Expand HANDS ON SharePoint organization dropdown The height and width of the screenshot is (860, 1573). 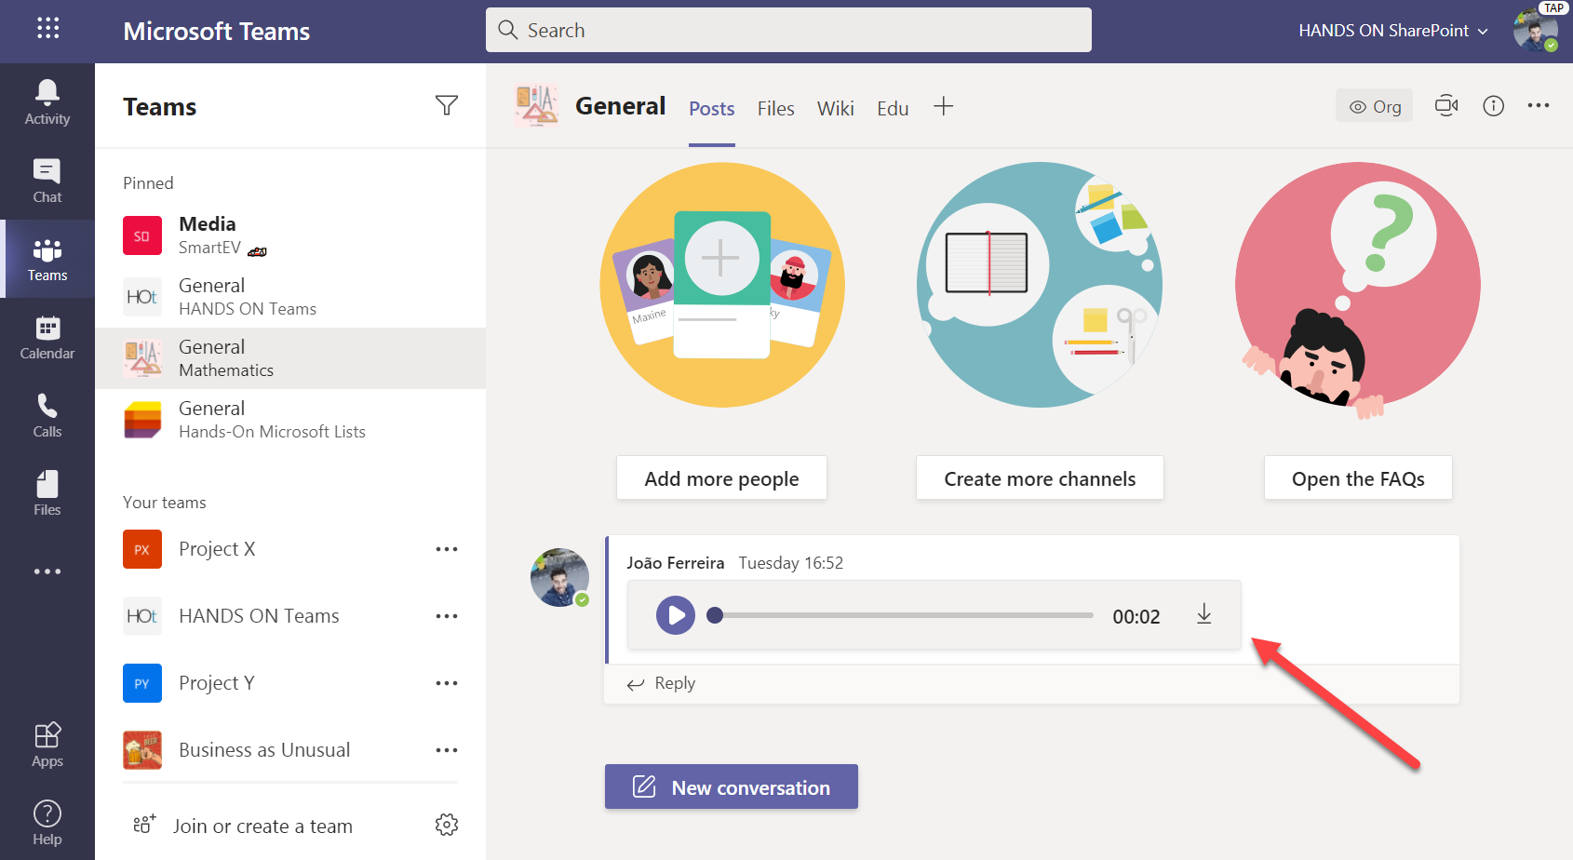coord(1392,31)
